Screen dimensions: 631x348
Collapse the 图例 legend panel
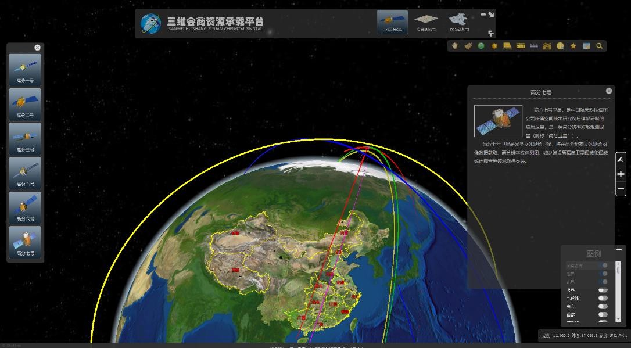click(619, 250)
